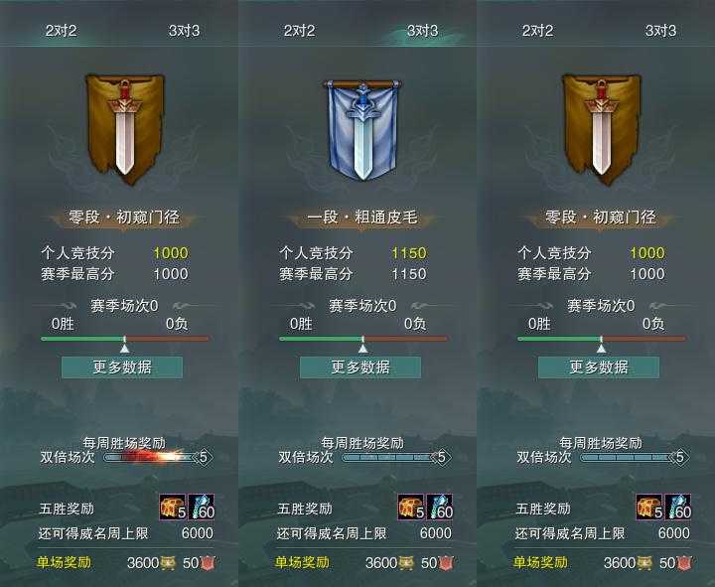The width and height of the screenshot is (715, 587).
Task: Click the blue sword banner in middle panel
Action: click(362, 129)
